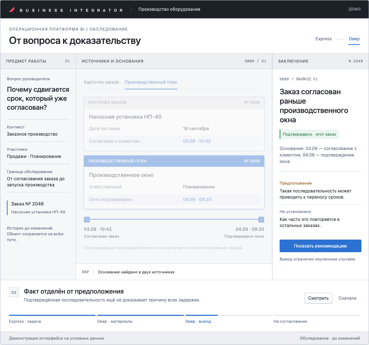Viewport: 369px width, 345px height.
Task: Click the 18 сентября delivery date value
Action: [196, 128]
